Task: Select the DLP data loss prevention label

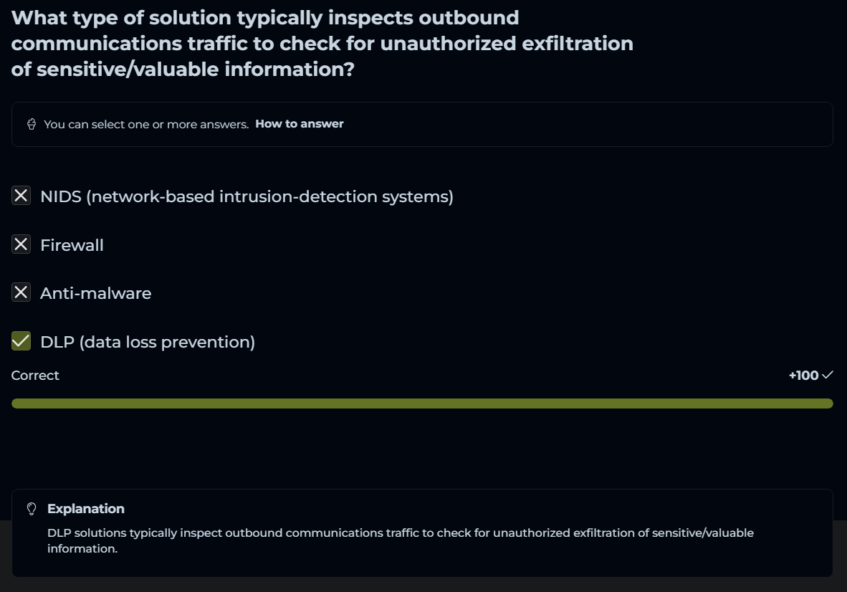Action: click(148, 342)
